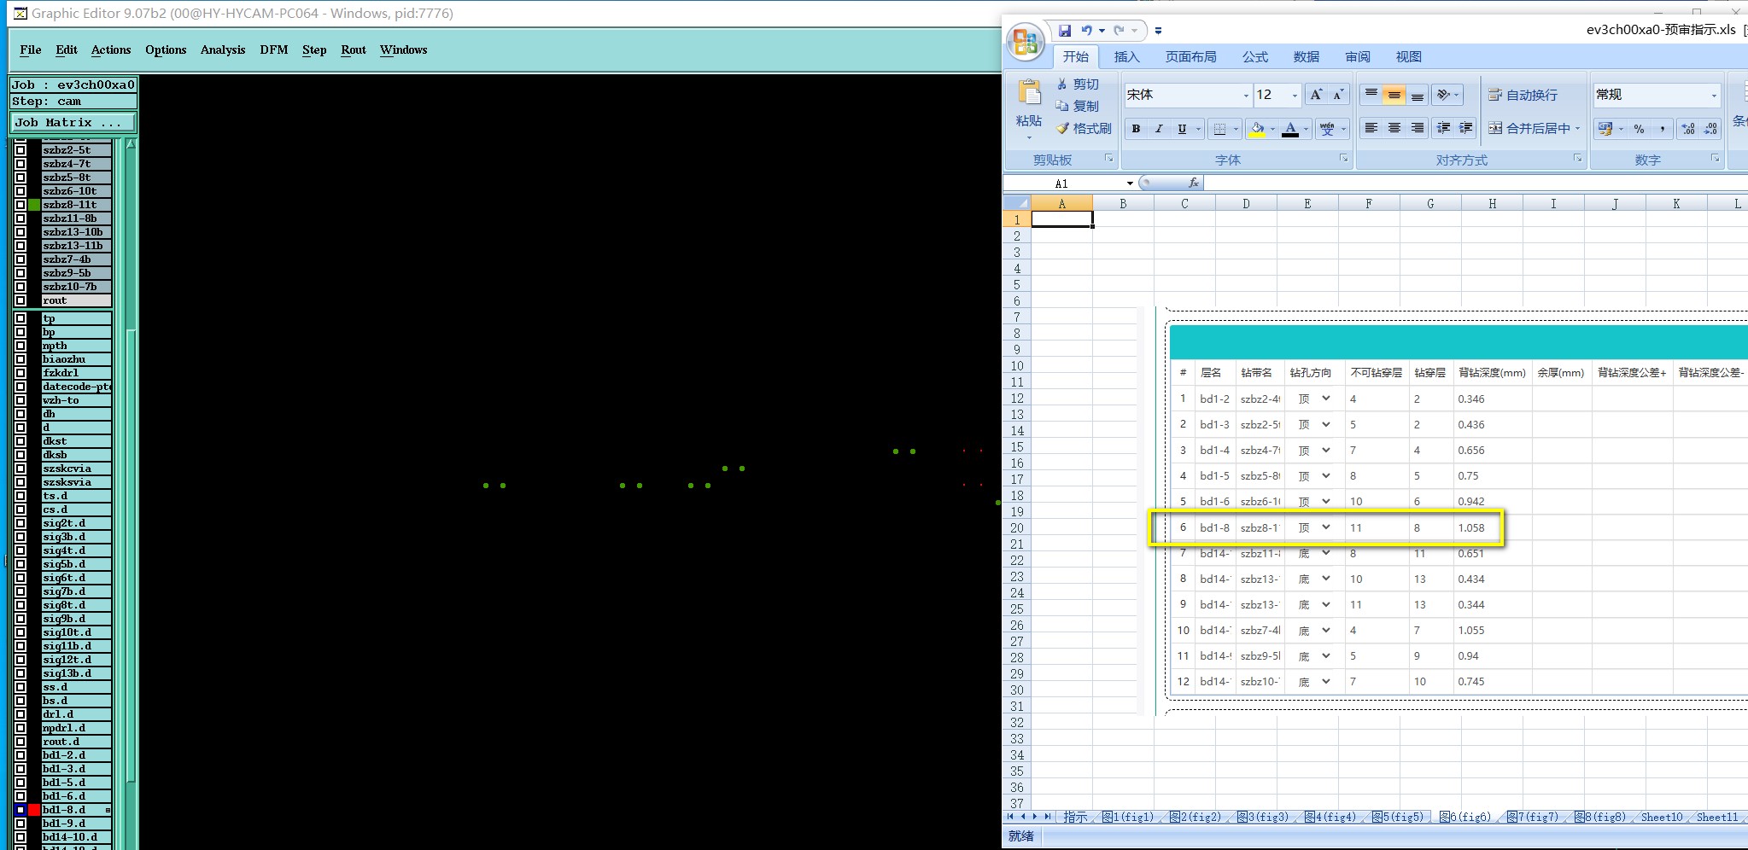Open File menu in Graphic Editor

[31, 49]
